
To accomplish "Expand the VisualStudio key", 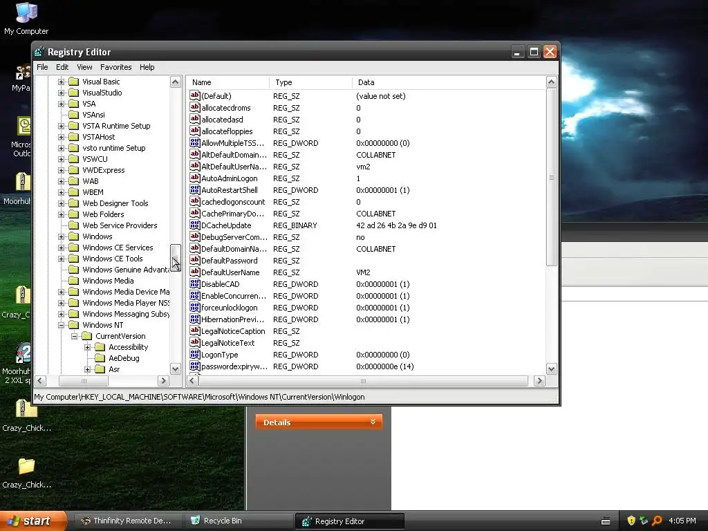I will click(61, 93).
